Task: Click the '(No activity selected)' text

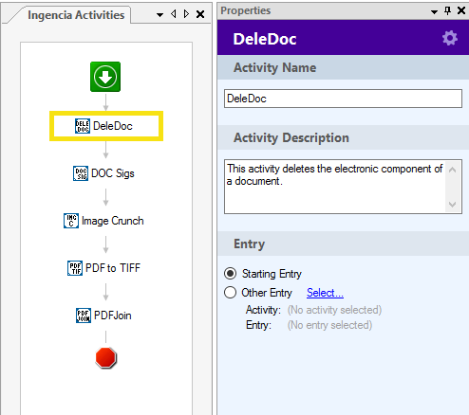Action: pos(334,310)
